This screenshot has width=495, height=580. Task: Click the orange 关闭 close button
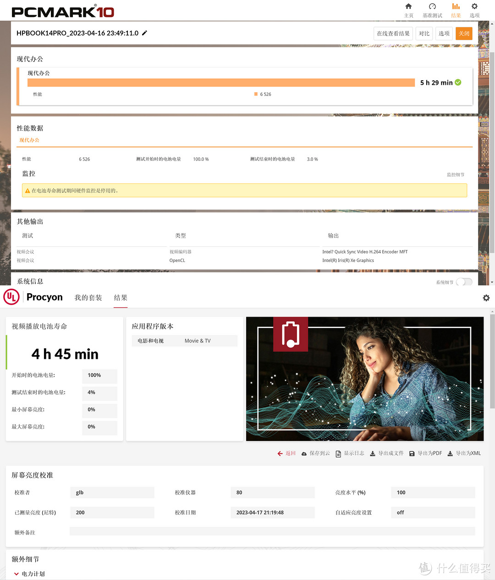tap(464, 33)
